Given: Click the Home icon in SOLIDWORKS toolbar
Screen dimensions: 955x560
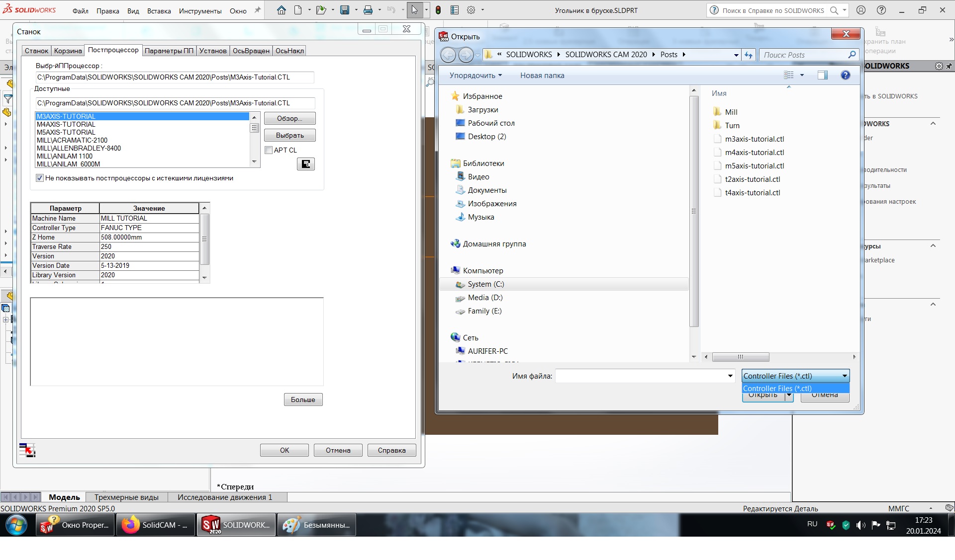Looking at the screenshot, I should coord(282,10).
